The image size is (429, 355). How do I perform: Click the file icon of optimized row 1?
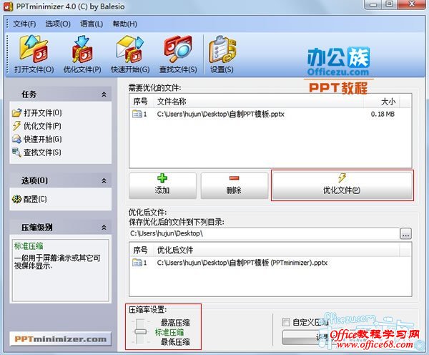tap(137, 263)
